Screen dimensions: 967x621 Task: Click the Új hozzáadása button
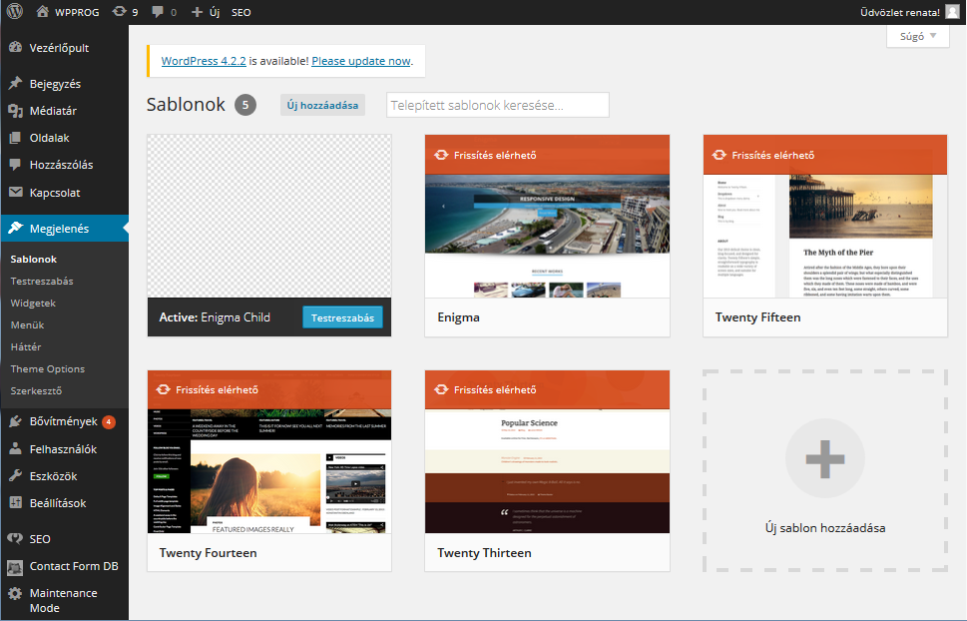pyautogui.click(x=322, y=105)
